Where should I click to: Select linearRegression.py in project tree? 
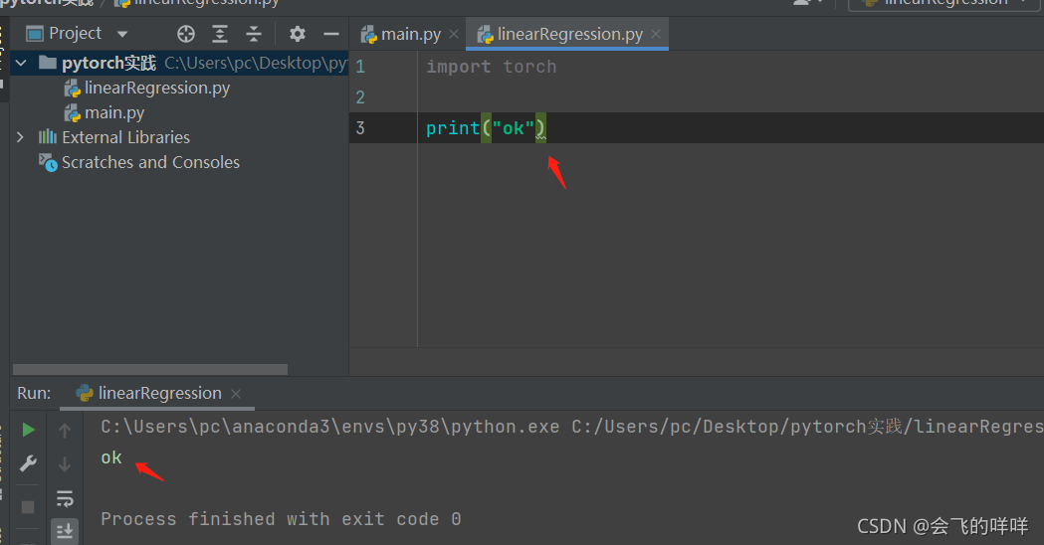[147, 88]
